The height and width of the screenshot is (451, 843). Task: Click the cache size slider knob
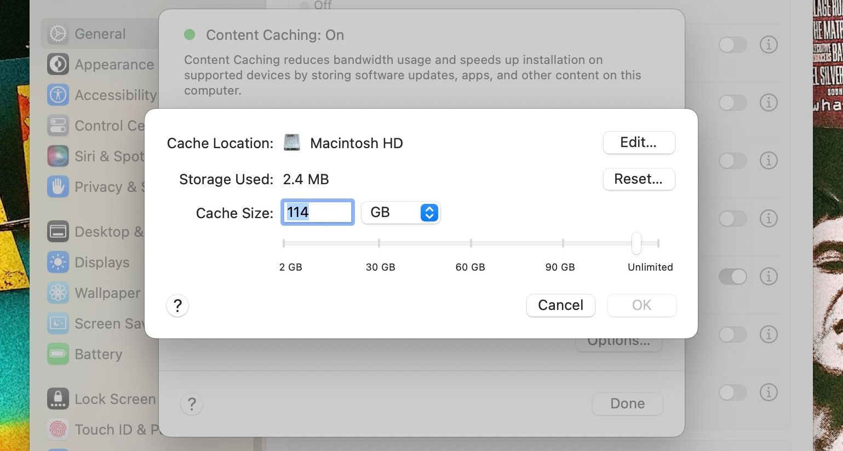point(636,243)
